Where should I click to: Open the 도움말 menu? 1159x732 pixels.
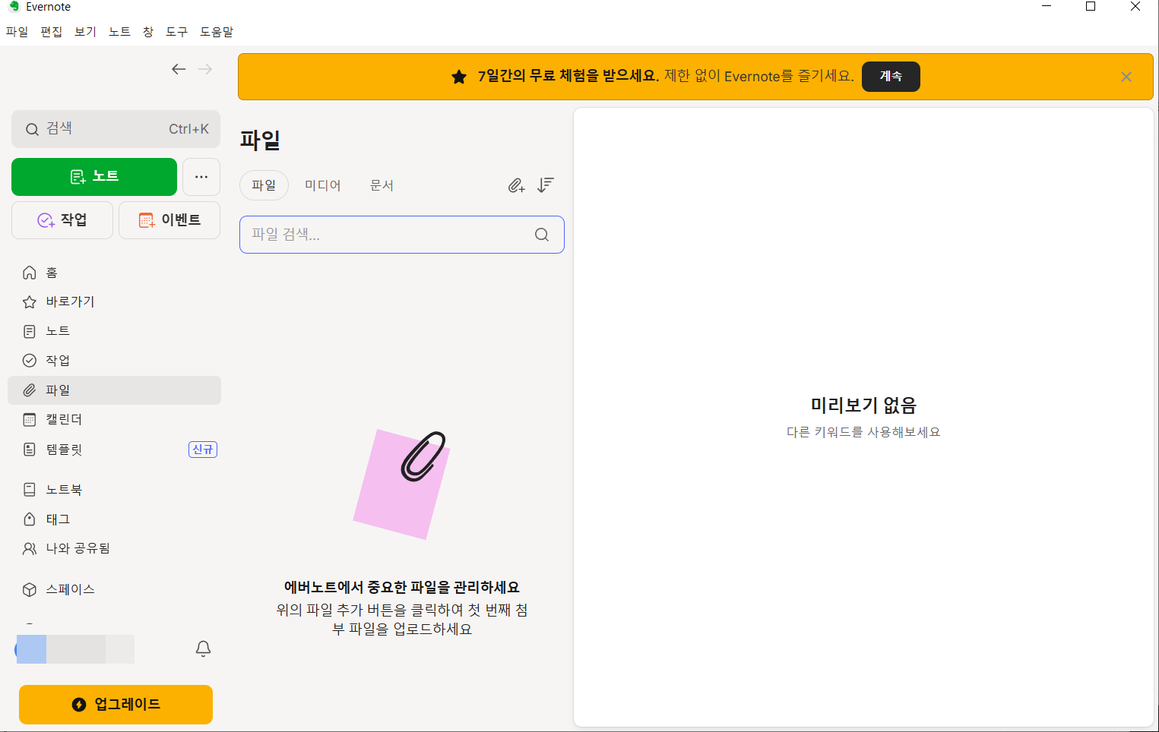(x=217, y=32)
